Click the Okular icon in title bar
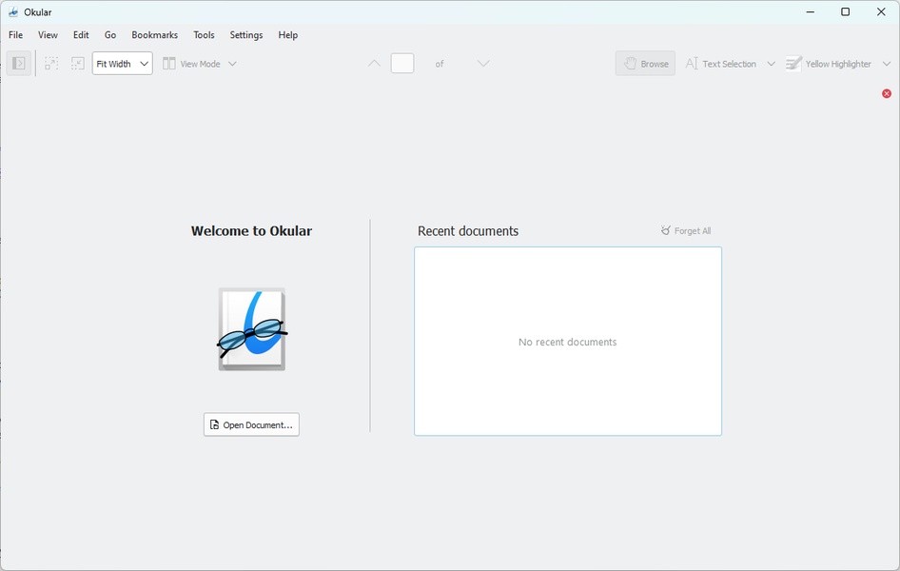900x571 pixels. click(12, 12)
